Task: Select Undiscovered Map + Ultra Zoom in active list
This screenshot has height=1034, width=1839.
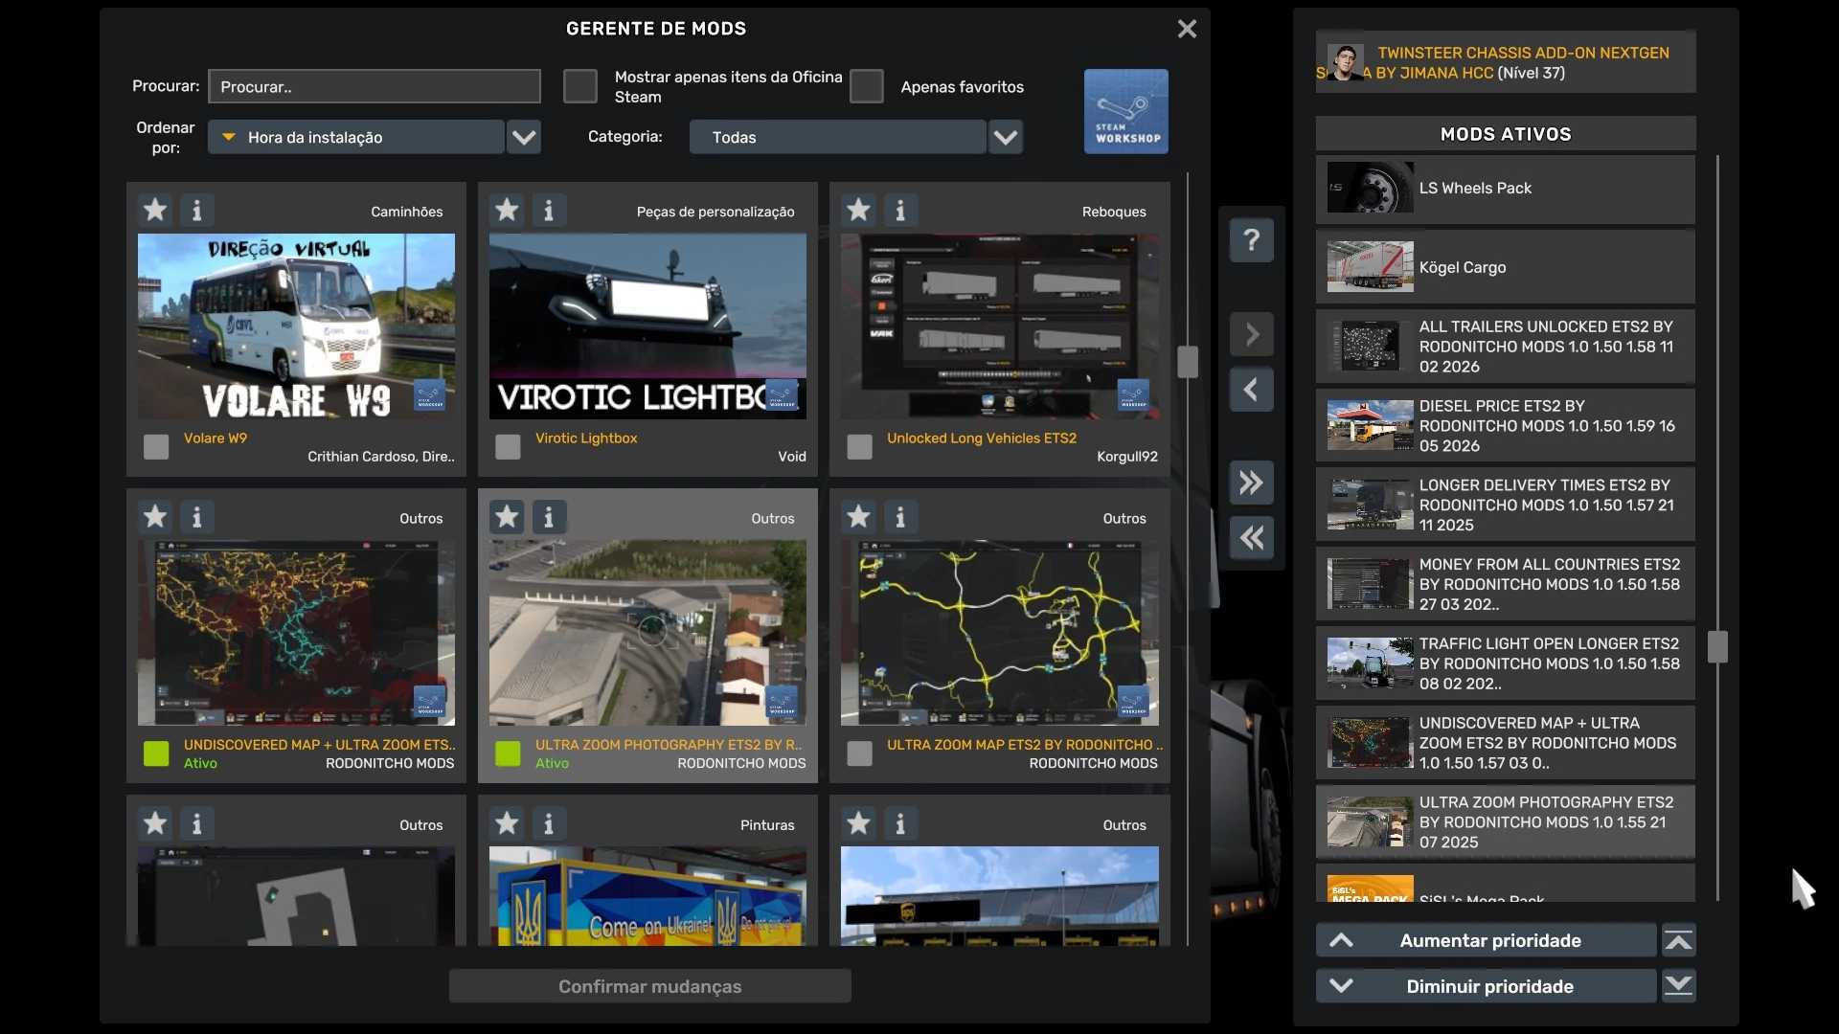Action: click(1506, 744)
